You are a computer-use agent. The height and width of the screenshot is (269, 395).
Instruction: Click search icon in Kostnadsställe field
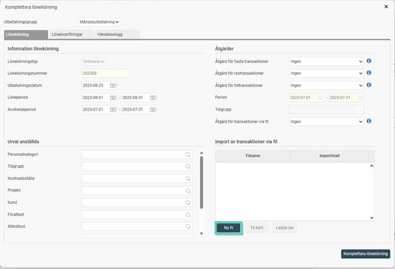(188, 178)
